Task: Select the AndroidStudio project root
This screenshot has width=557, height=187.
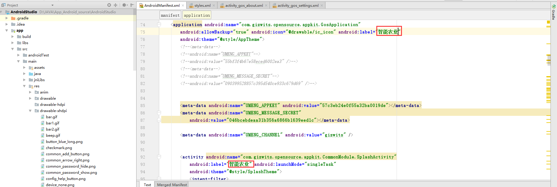Action: point(24,12)
